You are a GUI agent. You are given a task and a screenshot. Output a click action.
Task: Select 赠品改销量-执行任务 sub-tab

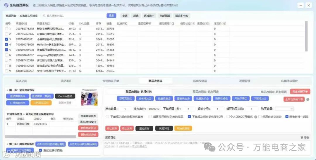tap(139, 92)
